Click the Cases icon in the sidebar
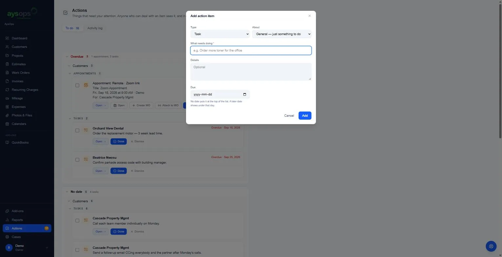Image resolution: width=502 pixels, height=257 pixels. pyautogui.click(x=7, y=237)
